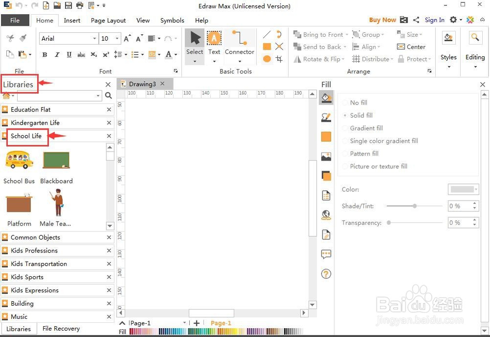Open the Arial font name dropdown

[95, 38]
